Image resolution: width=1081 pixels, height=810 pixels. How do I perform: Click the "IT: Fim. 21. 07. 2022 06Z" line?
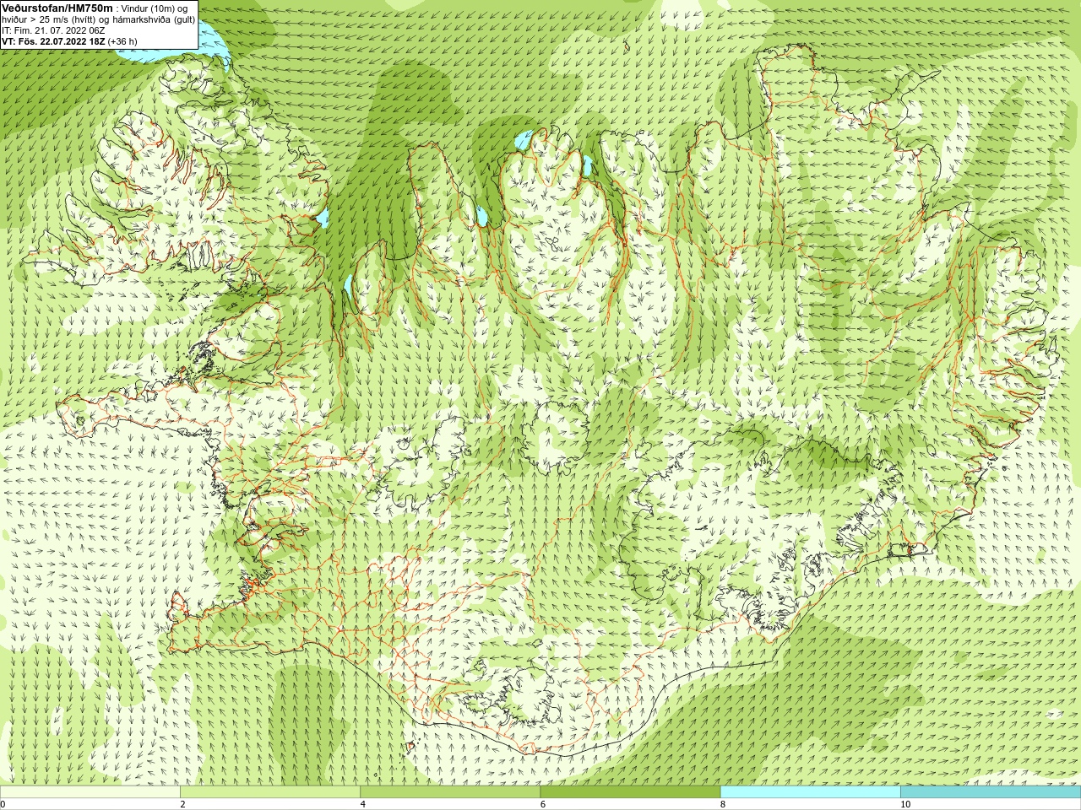[53, 30]
